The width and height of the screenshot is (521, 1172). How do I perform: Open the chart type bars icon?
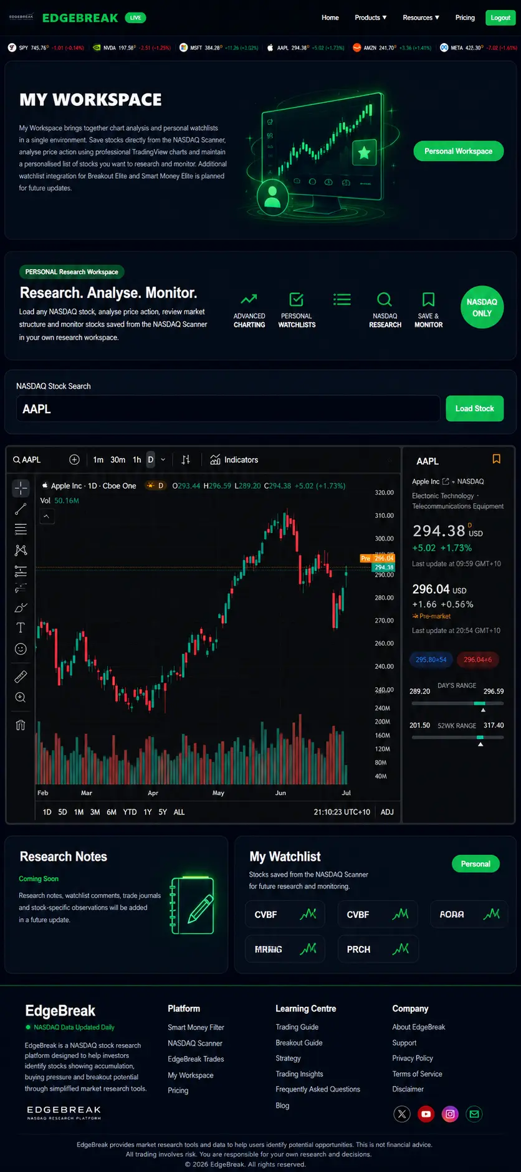(x=186, y=460)
